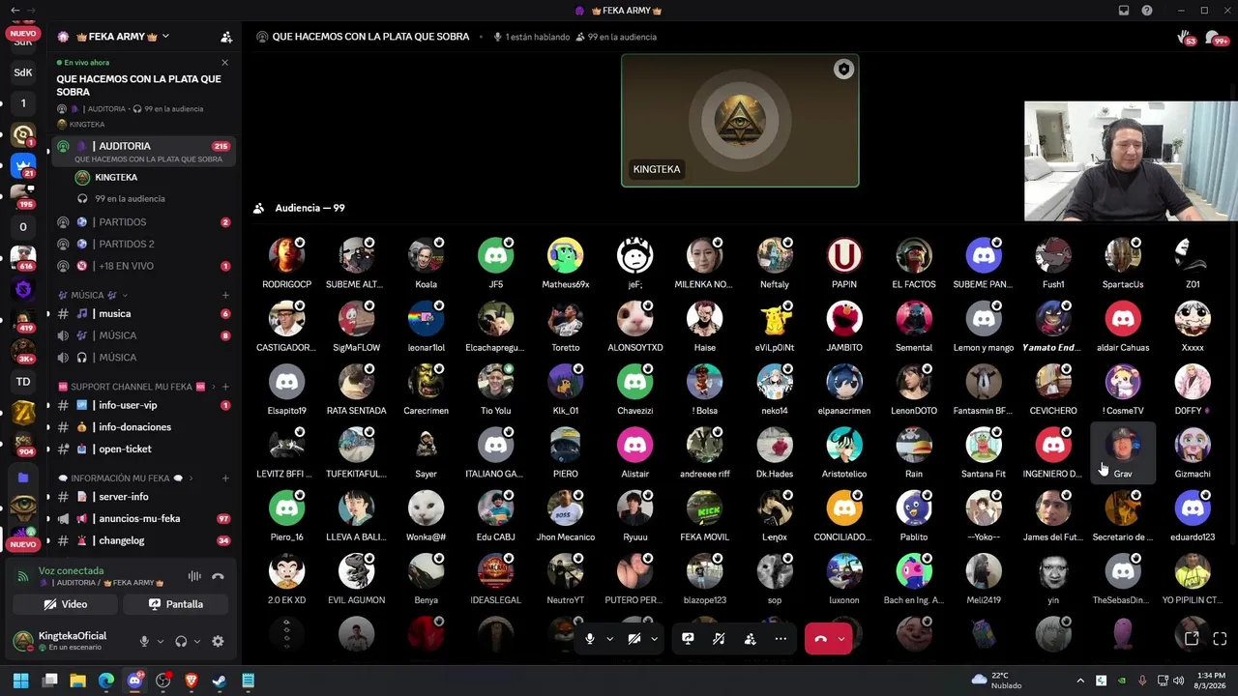Toggle the soundboard music-note icon in control bar
Screen dimensions: 1238x696
pyautogui.click(x=719, y=639)
